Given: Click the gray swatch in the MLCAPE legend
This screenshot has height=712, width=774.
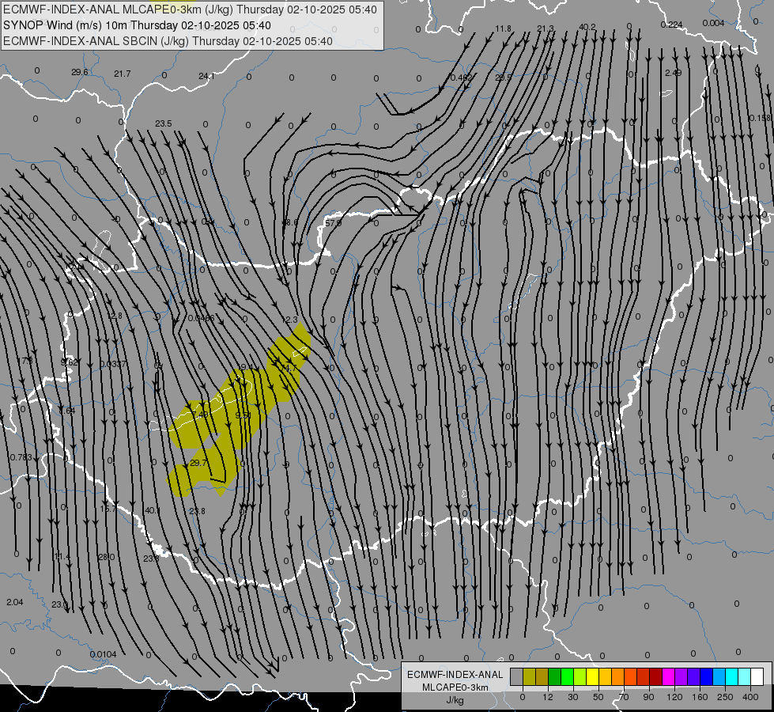Looking at the screenshot, I should pos(517,676).
